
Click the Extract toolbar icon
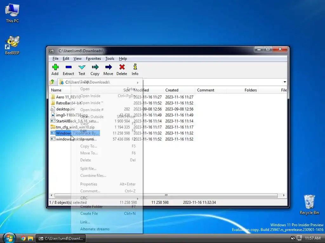(x=69, y=67)
